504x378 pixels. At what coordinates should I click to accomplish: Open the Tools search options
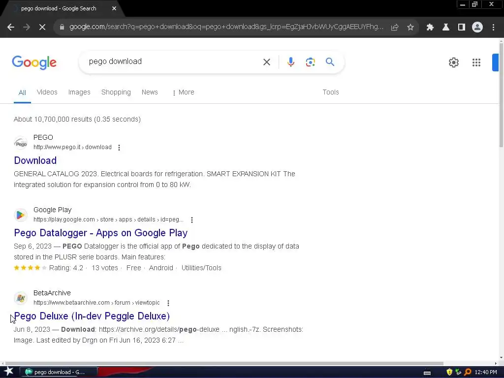(331, 92)
